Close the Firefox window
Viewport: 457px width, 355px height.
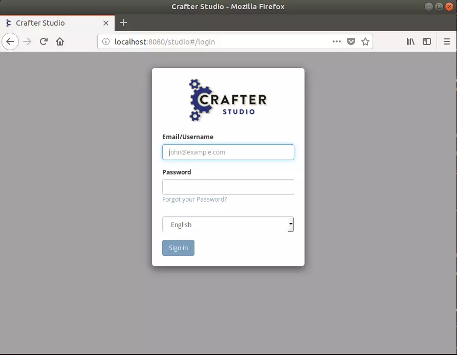[x=449, y=7]
